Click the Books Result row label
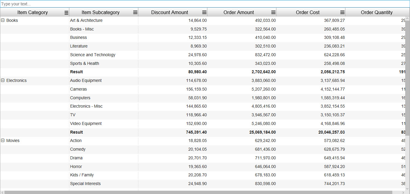This screenshot has height=194, width=410. pyautogui.click(x=77, y=72)
